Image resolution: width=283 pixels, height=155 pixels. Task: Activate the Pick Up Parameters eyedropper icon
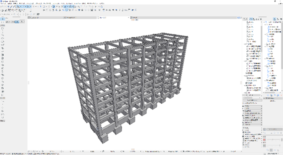pyautogui.click(x=11, y=7)
